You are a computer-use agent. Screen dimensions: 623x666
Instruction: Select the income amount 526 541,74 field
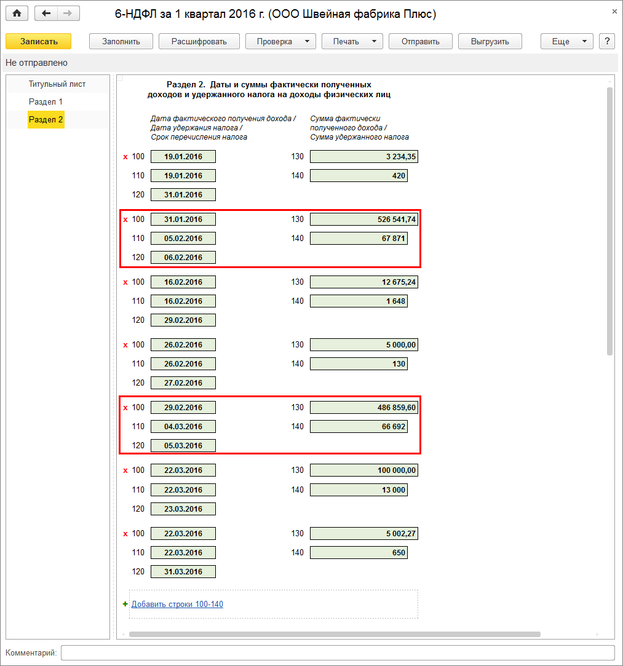tap(364, 219)
